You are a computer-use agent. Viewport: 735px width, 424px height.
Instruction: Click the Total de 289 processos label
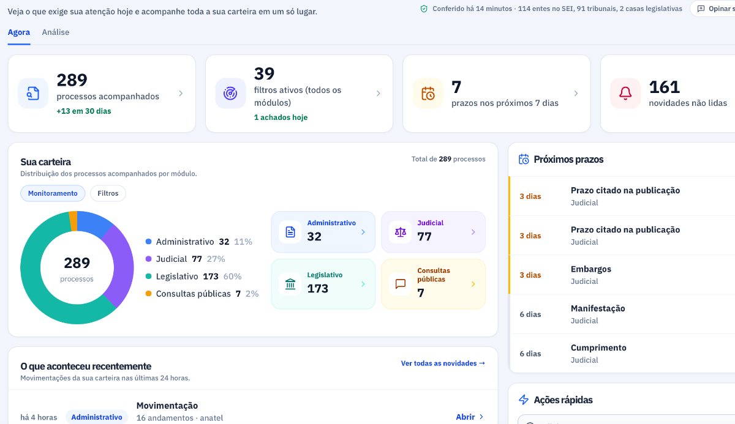[x=448, y=159]
